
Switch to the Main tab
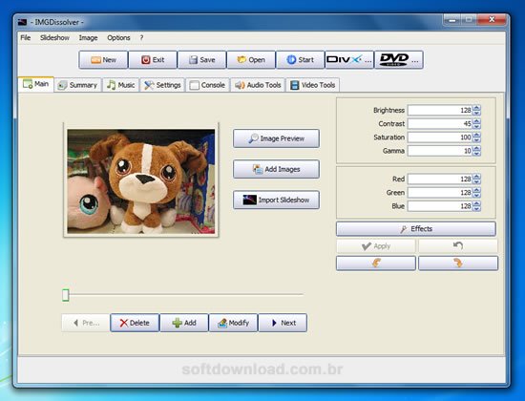click(x=36, y=84)
